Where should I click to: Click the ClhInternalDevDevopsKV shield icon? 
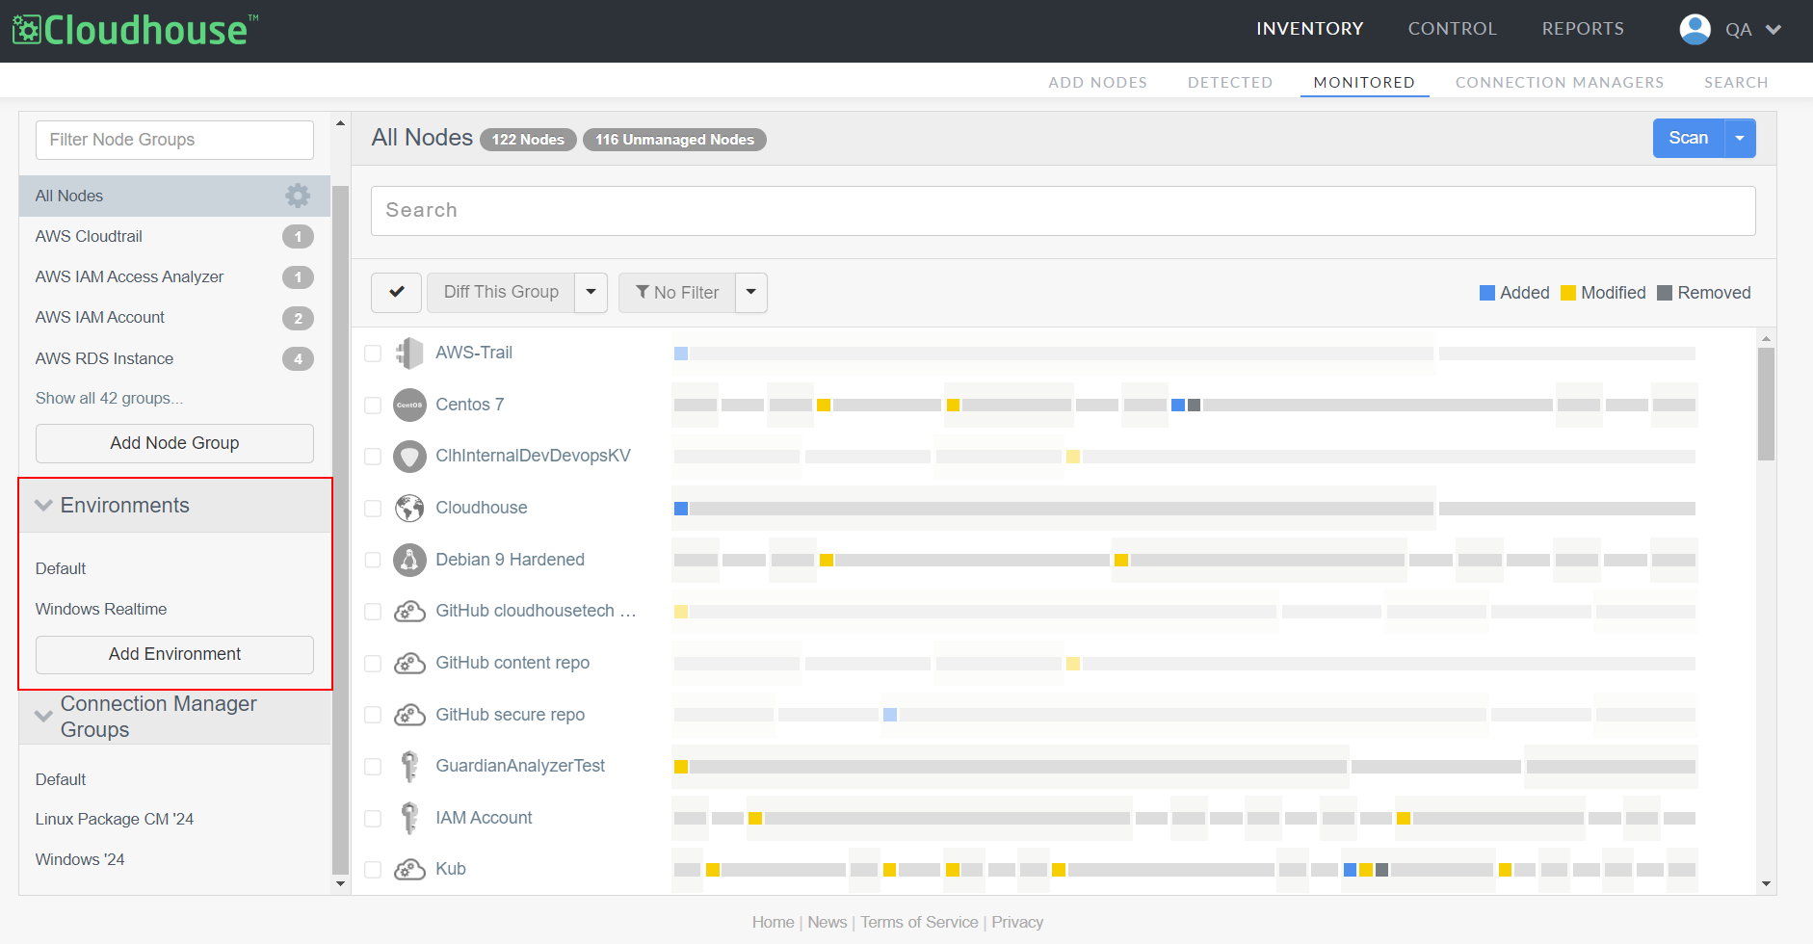pos(409,456)
